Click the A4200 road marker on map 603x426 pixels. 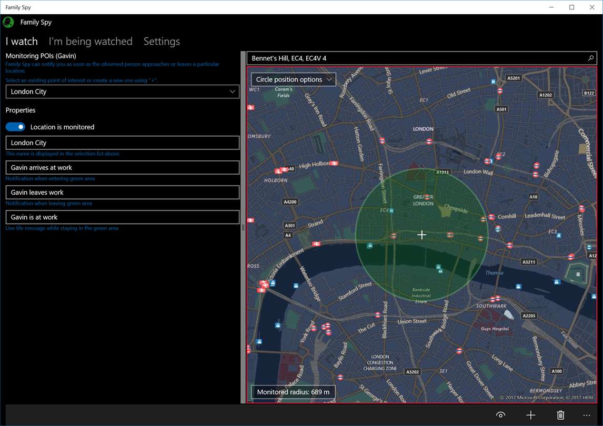pos(290,202)
